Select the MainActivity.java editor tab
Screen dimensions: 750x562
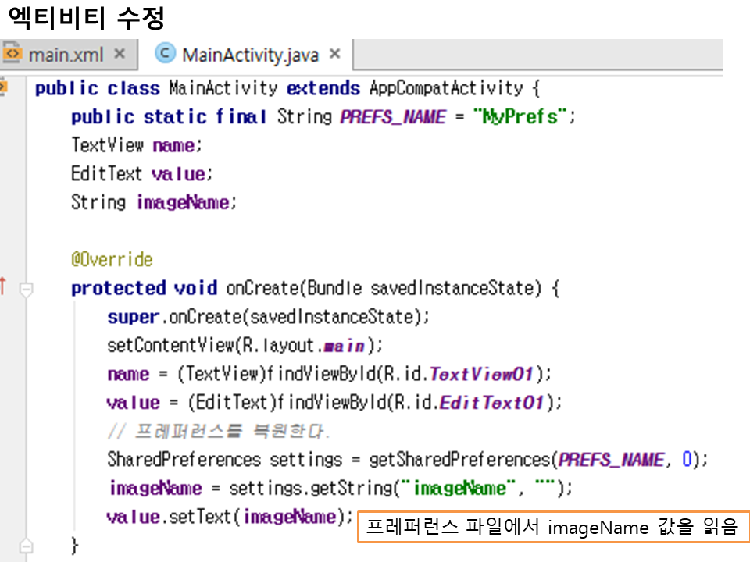250,55
